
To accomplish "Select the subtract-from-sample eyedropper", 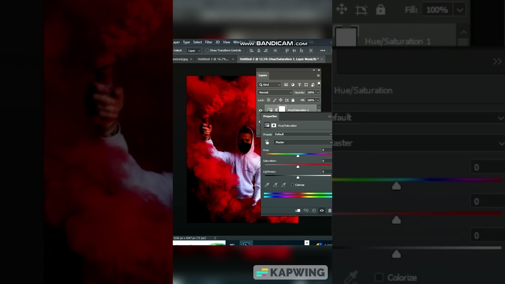I will click(x=283, y=185).
